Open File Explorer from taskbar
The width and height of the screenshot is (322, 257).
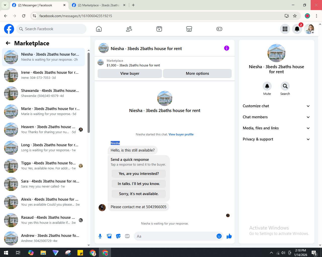[x=43, y=252]
